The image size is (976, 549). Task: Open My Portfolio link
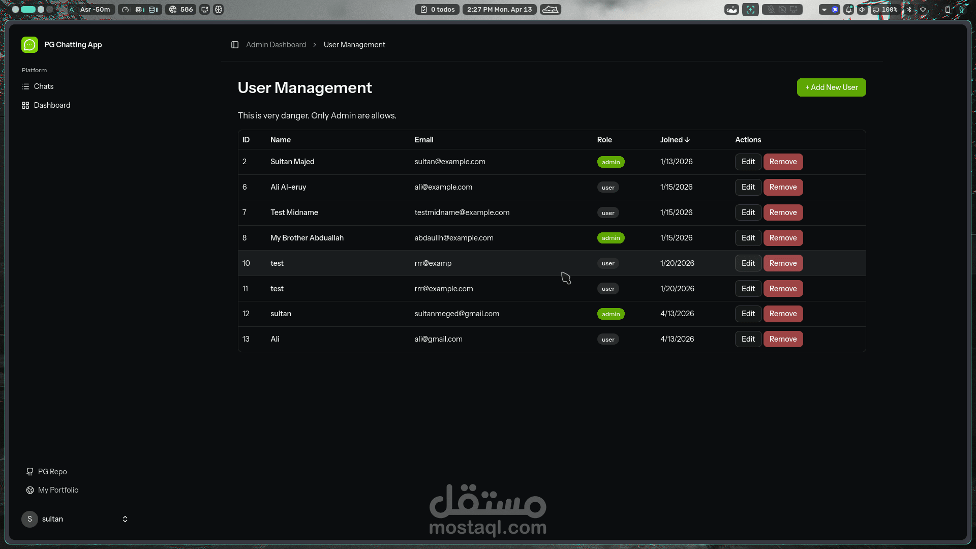(58, 490)
